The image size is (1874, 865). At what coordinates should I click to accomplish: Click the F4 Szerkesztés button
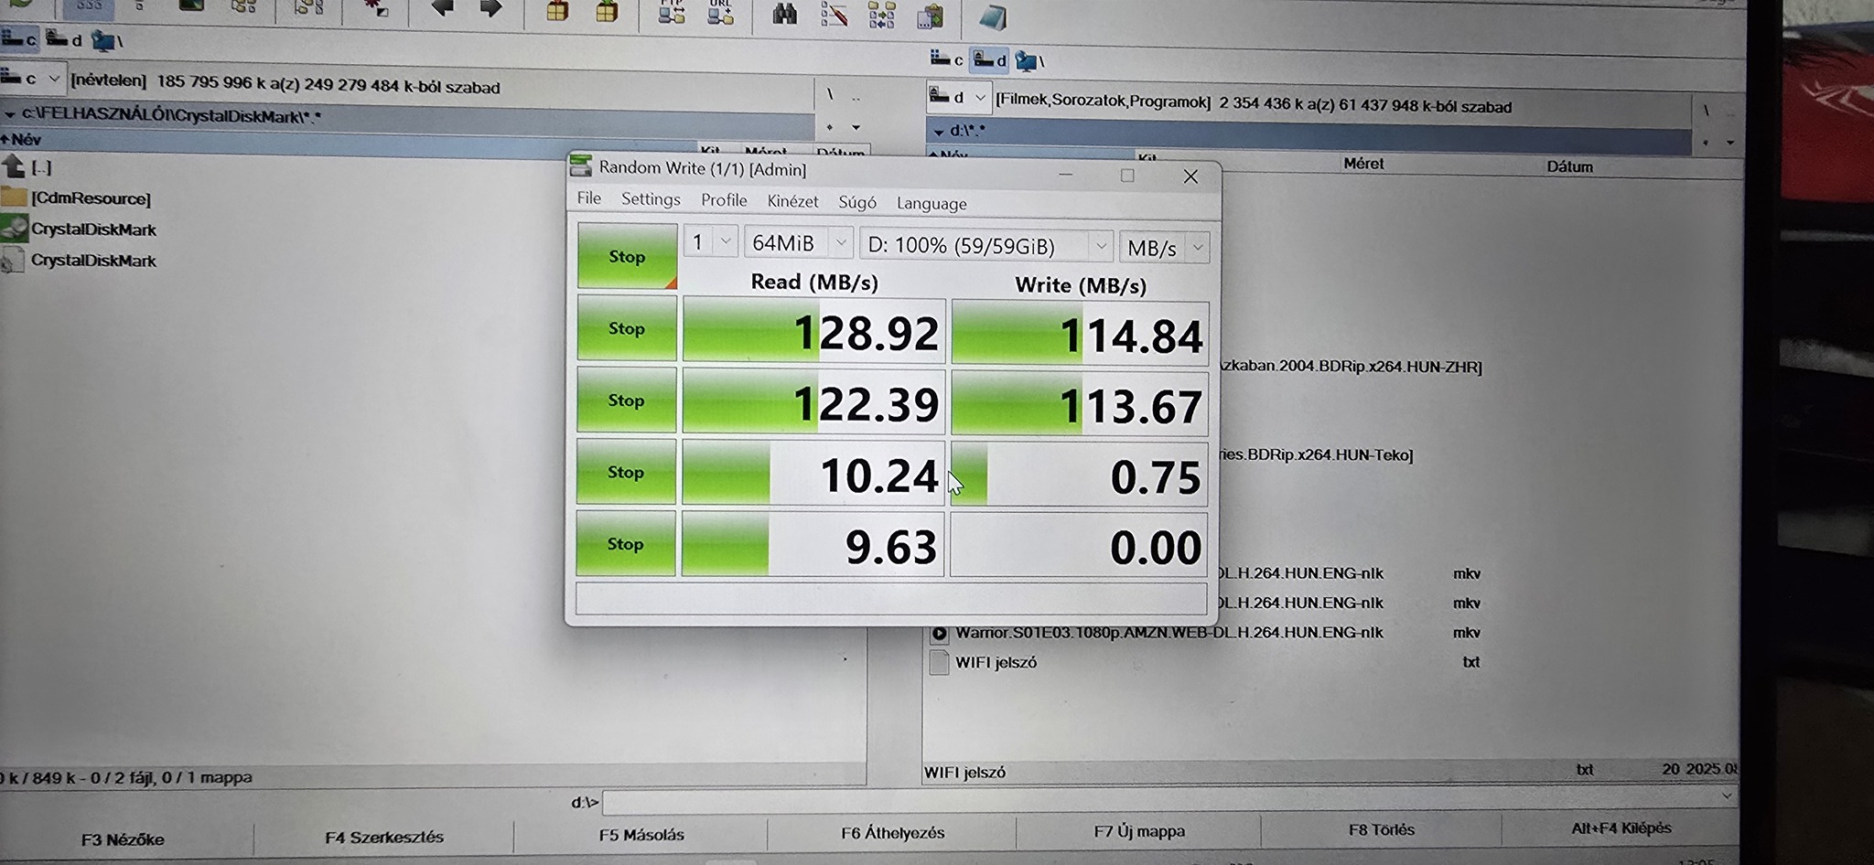click(x=384, y=837)
